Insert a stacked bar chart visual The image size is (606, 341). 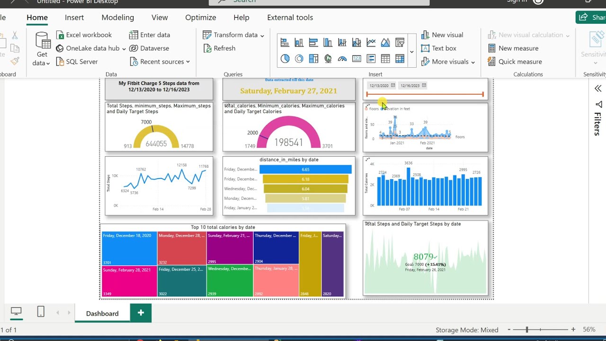click(285, 43)
